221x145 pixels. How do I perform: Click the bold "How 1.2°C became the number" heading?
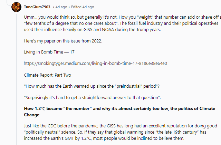(x=119, y=112)
